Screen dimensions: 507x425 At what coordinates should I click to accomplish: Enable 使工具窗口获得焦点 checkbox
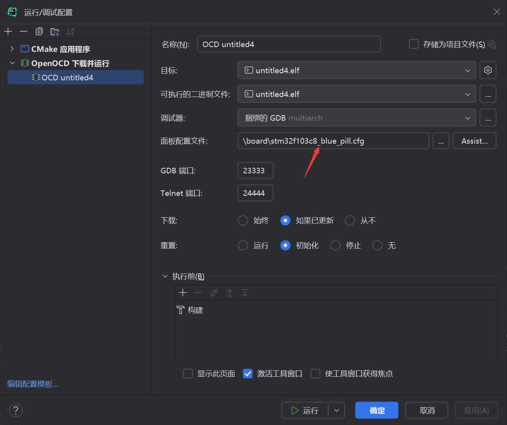(316, 374)
